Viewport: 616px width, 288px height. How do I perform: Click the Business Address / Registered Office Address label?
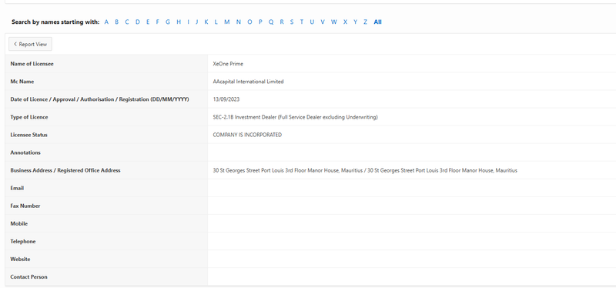coord(65,170)
